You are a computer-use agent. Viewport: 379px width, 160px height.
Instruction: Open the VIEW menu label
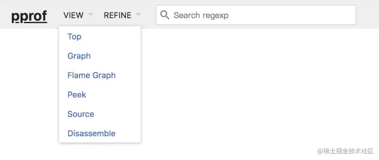[x=73, y=15]
